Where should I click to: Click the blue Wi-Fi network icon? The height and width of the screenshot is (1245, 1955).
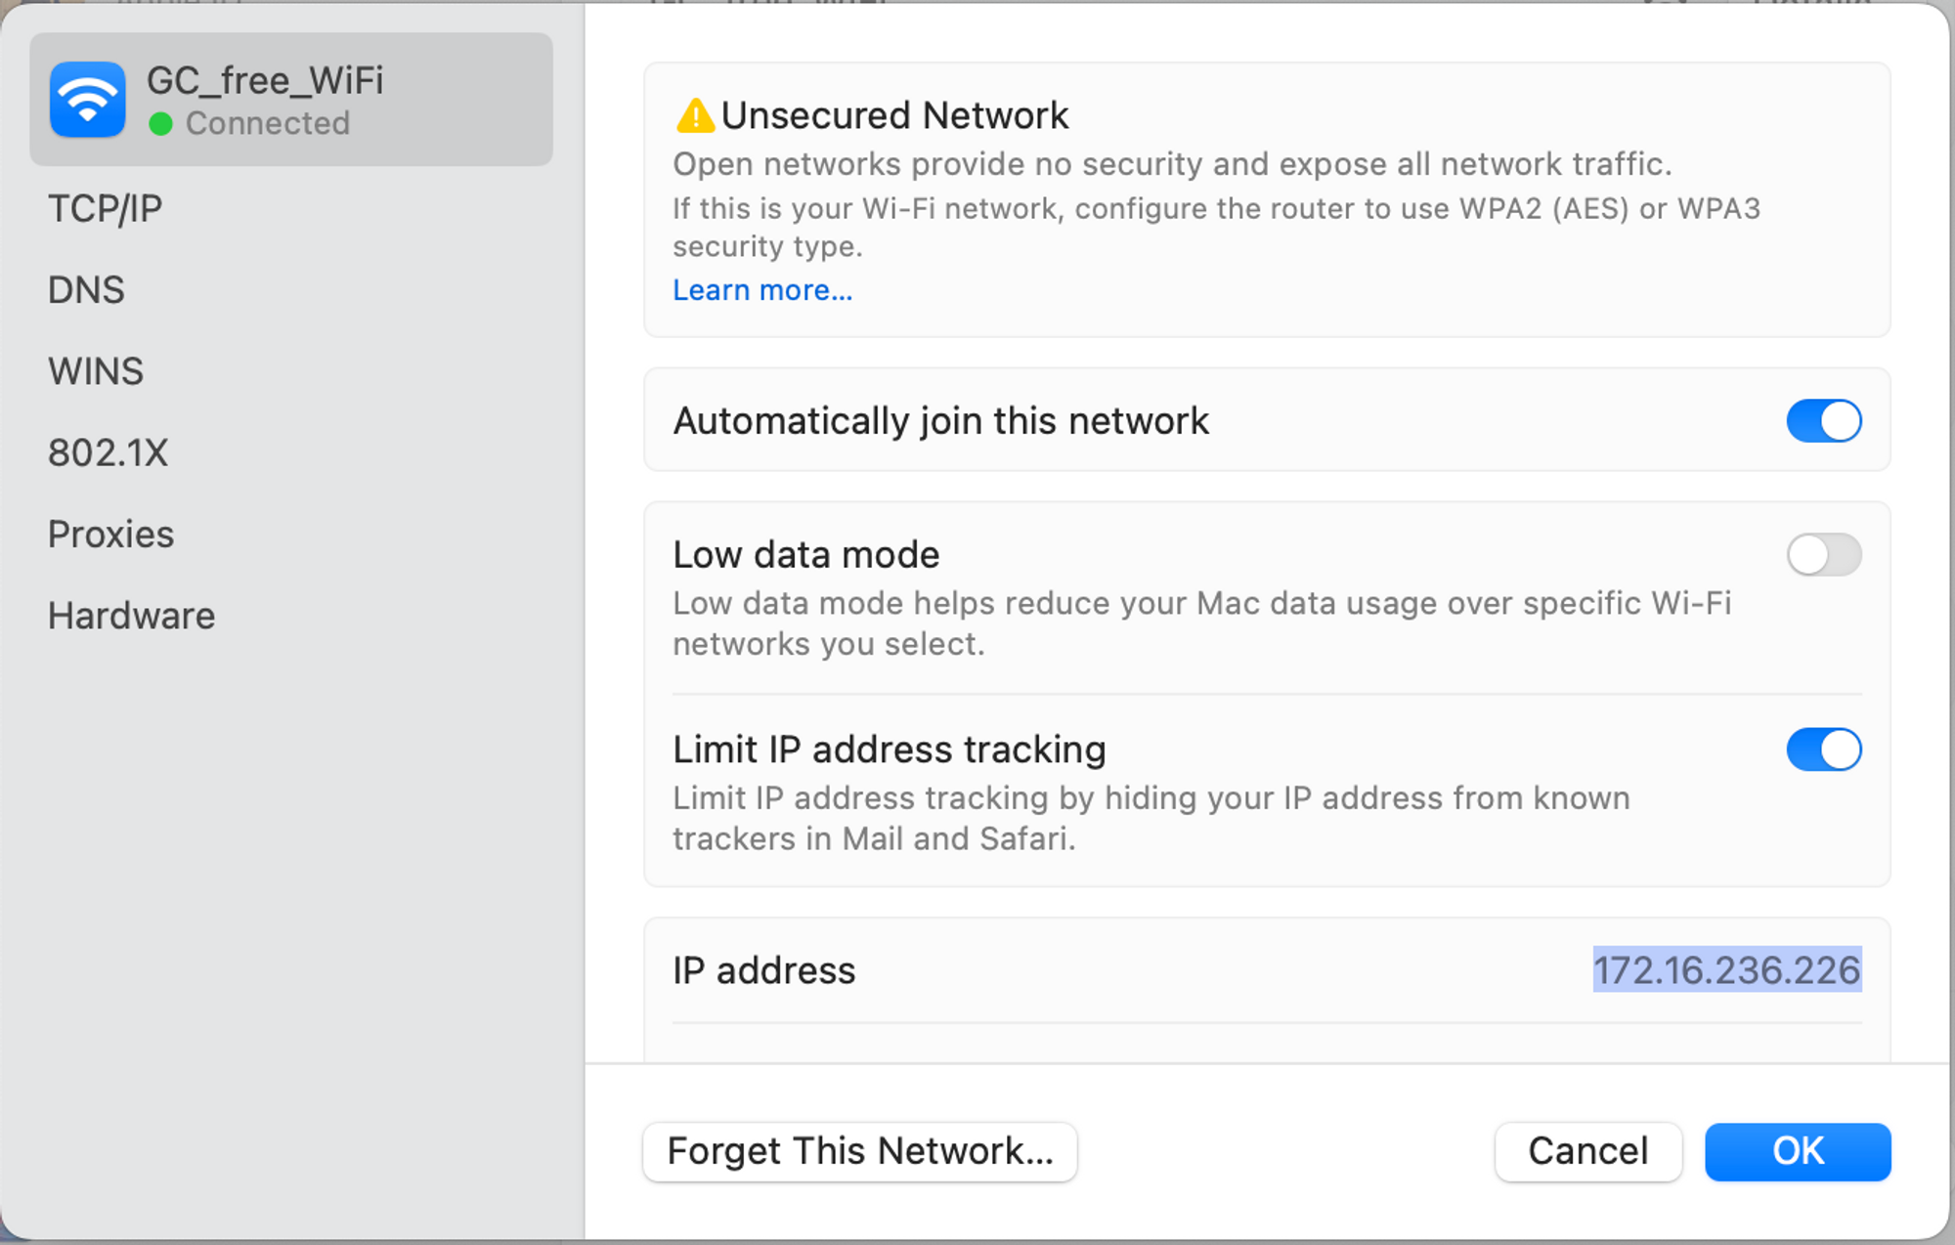tap(88, 100)
